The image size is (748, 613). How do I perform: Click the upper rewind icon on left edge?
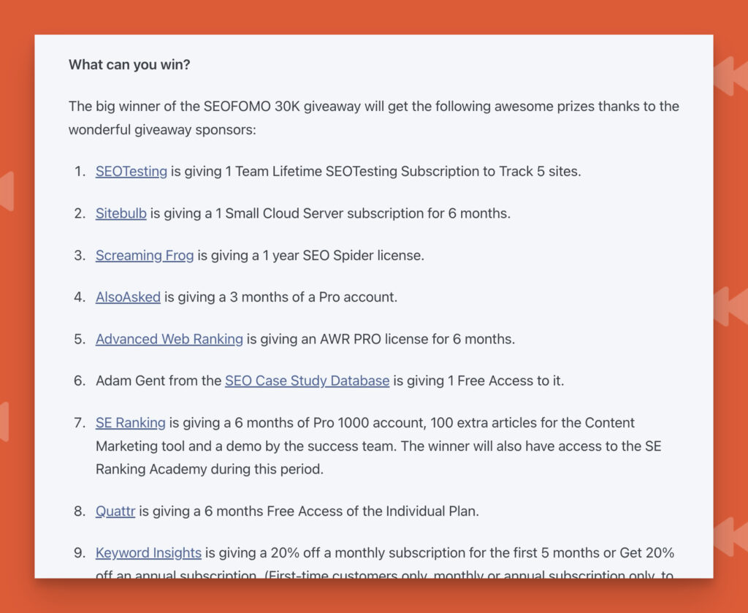[6, 191]
